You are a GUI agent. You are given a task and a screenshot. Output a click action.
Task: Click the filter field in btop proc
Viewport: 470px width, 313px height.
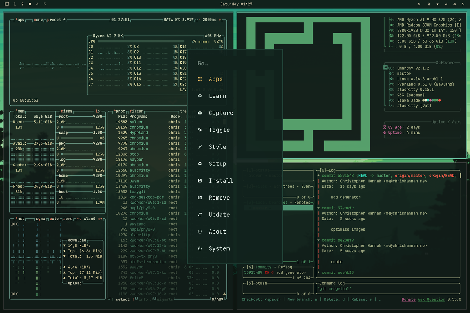(137, 111)
